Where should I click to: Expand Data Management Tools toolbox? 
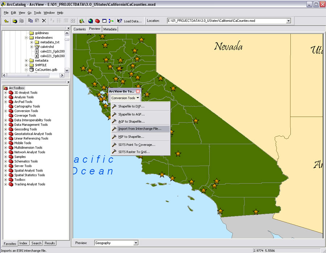(5, 125)
